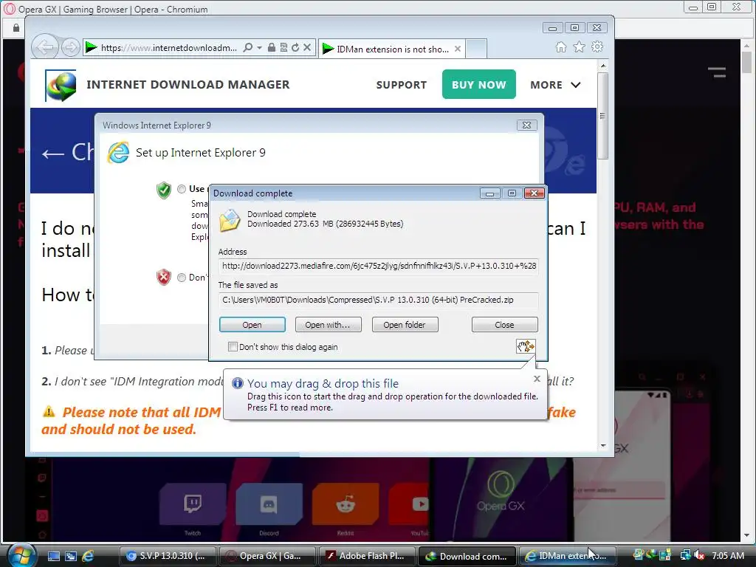Expand the MORE dropdown menu
756x567 pixels.
555,85
